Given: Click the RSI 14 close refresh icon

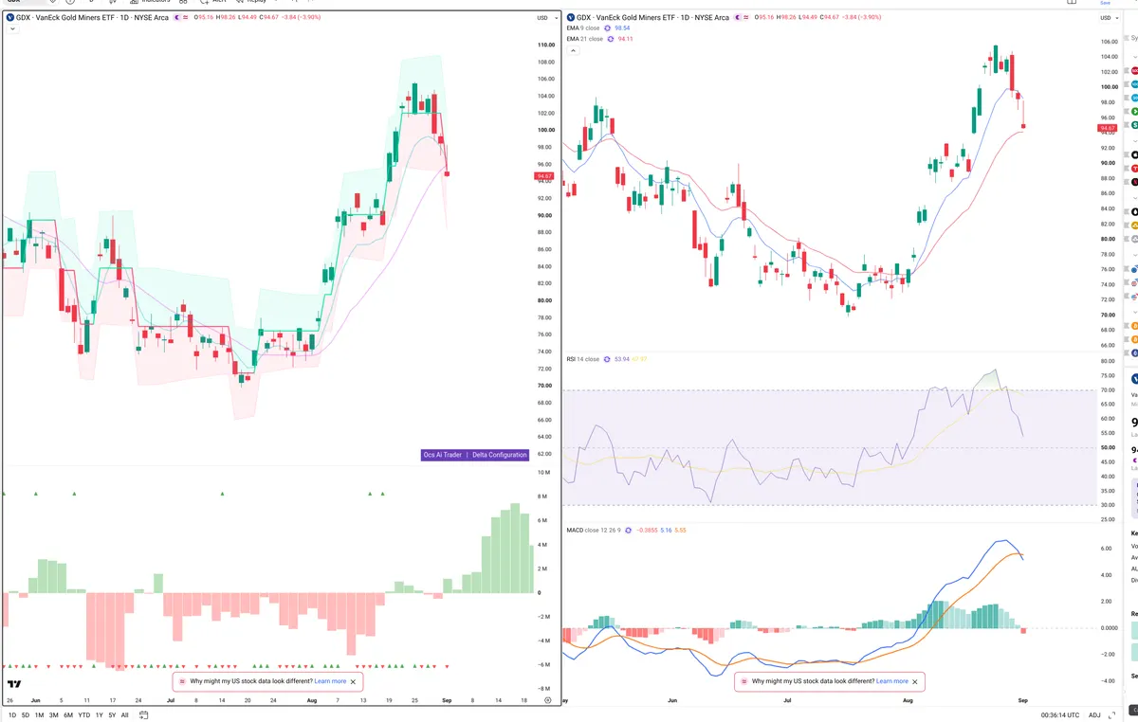Looking at the screenshot, I should [607, 359].
